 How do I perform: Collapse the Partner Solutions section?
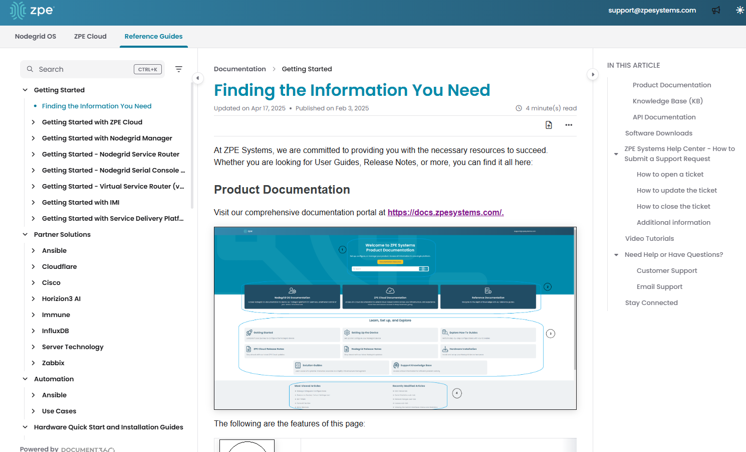(x=25, y=235)
